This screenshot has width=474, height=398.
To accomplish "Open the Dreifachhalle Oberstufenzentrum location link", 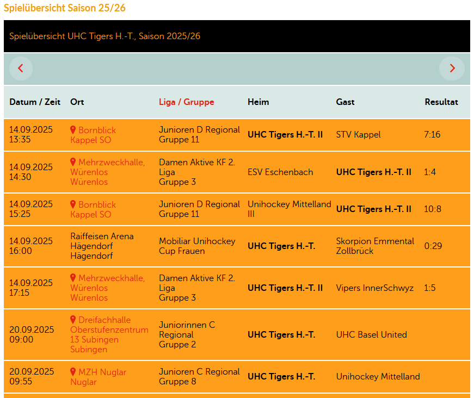I will (x=109, y=329).
